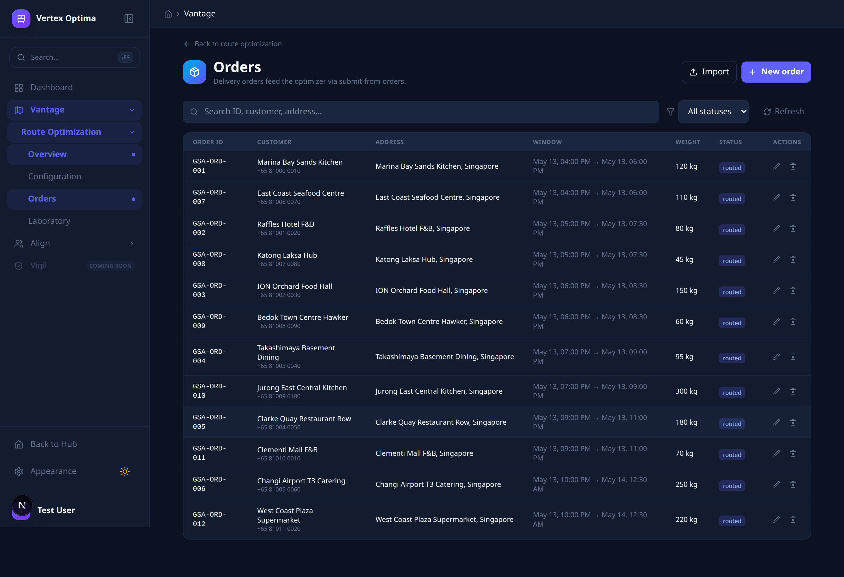
Task: Go to home via breadcrumb icon
Action: 168,14
